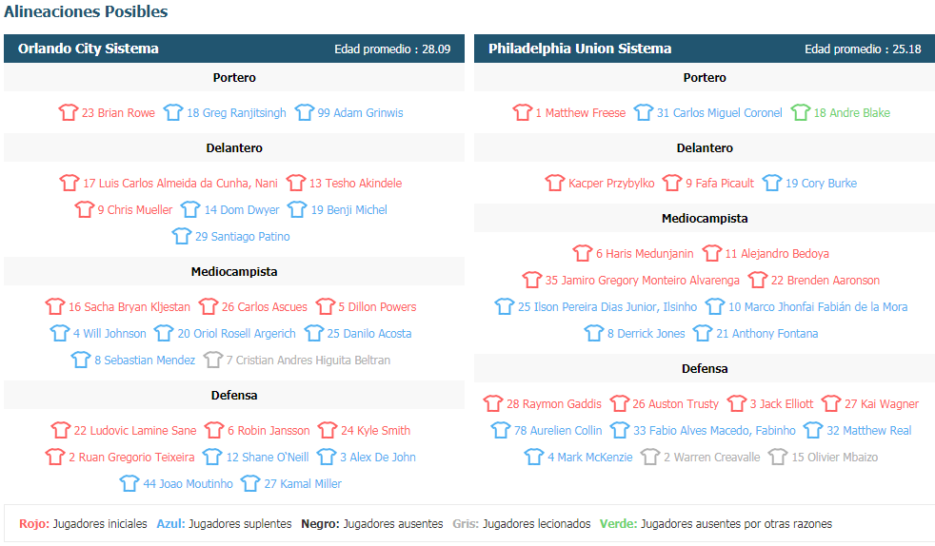Click the red jersey icon beside Sacha Bryan Kljestan
Screen dimensions: 935x546
coord(55,306)
